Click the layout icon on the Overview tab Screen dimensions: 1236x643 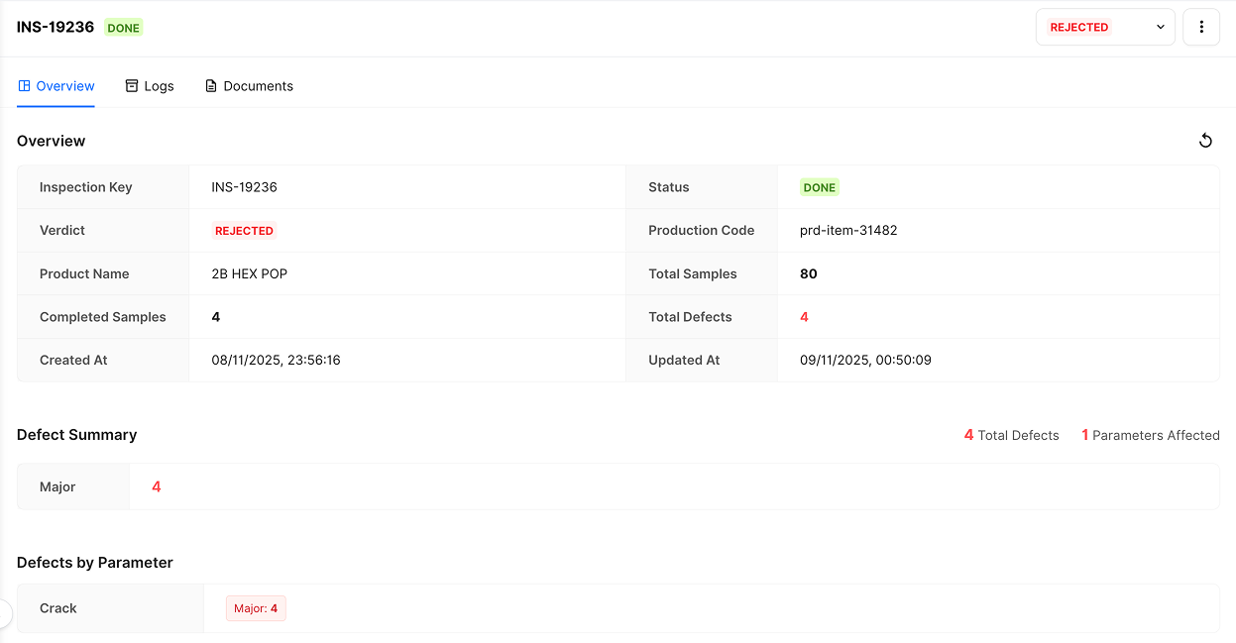click(x=25, y=86)
